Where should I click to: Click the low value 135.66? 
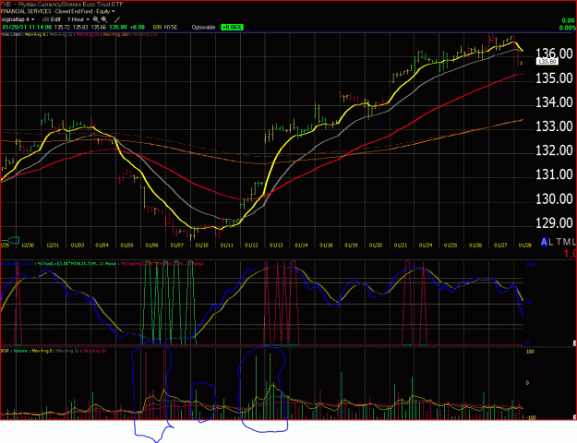pyautogui.click(x=98, y=28)
